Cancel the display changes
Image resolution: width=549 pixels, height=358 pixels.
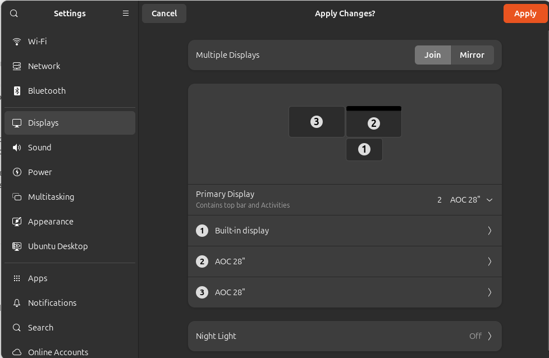pyautogui.click(x=164, y=13)
